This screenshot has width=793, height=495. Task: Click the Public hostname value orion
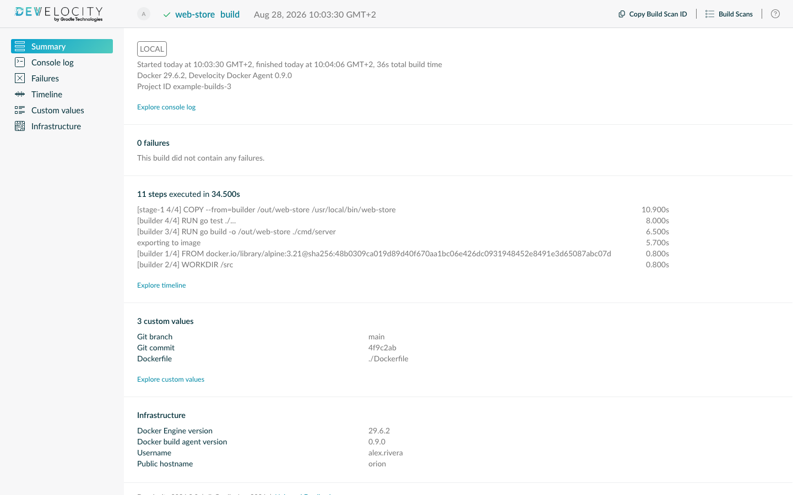tap(377, 464)
